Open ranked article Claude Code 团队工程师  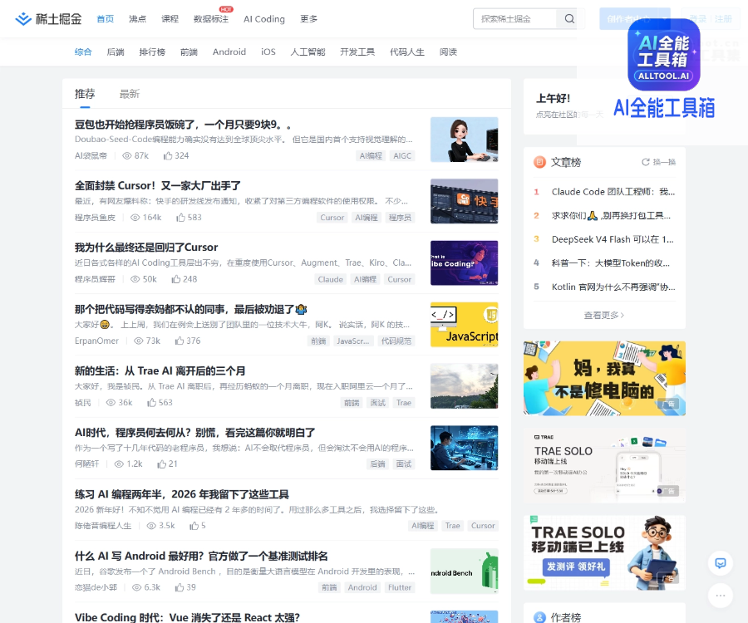(613, 192)
